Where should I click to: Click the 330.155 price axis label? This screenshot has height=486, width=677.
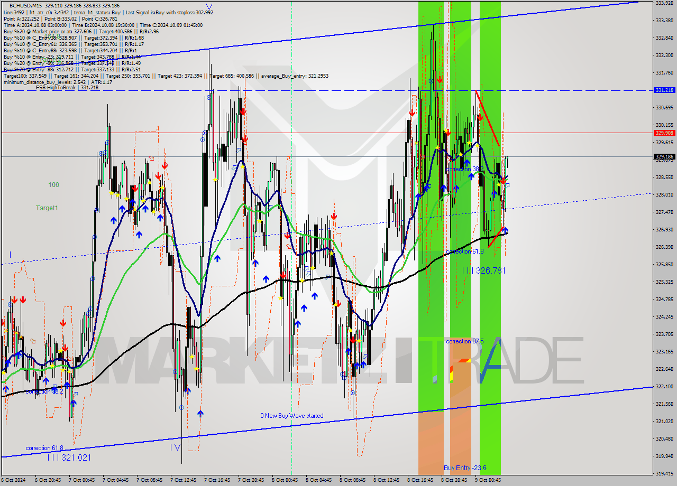click(x=664, y=125)
